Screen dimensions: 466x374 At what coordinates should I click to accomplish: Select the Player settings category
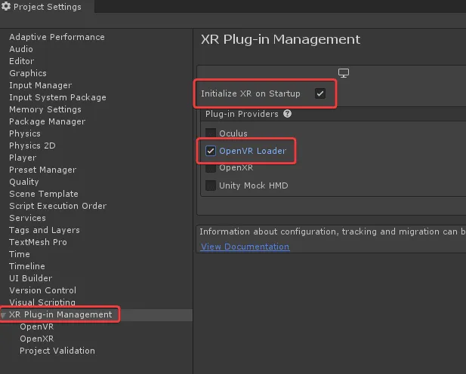23,158
